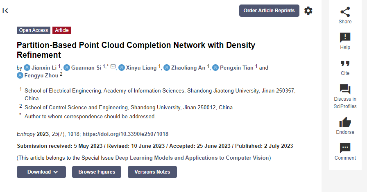Open the Help icon

coord(345,37)
